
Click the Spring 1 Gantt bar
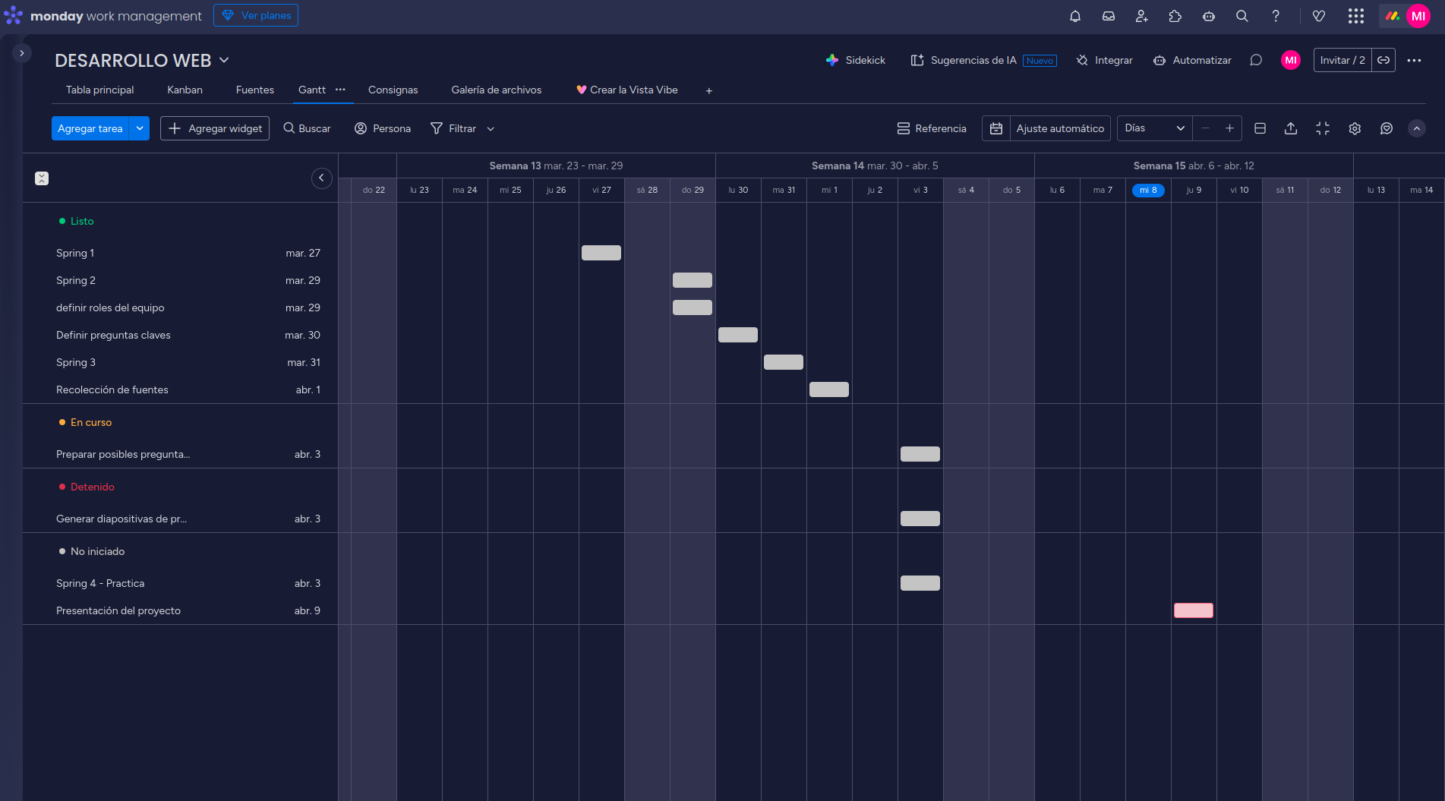click(601, 253)
